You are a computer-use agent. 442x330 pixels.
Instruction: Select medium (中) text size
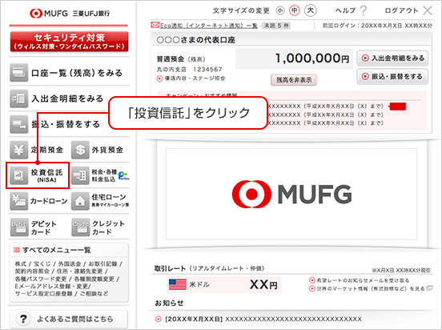tap(295, 10)
